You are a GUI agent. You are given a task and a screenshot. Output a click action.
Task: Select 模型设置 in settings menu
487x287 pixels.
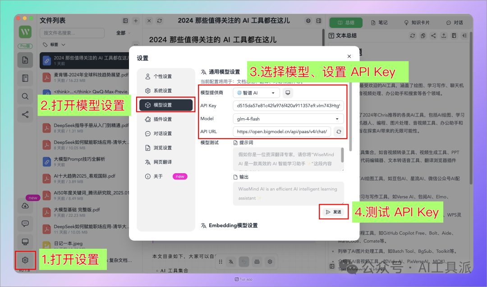[x=166, y=105]
